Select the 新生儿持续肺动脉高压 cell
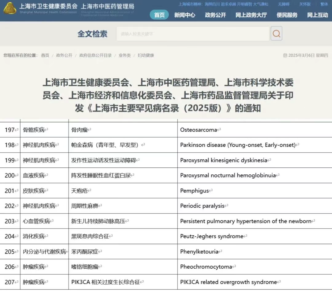The height and width of the screenshot is (292, 332). (123, 221)
